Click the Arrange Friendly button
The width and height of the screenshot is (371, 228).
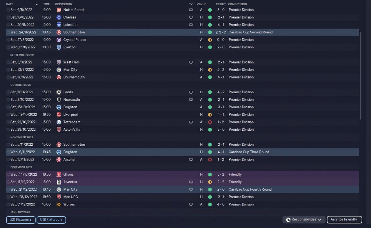point(344,220)
